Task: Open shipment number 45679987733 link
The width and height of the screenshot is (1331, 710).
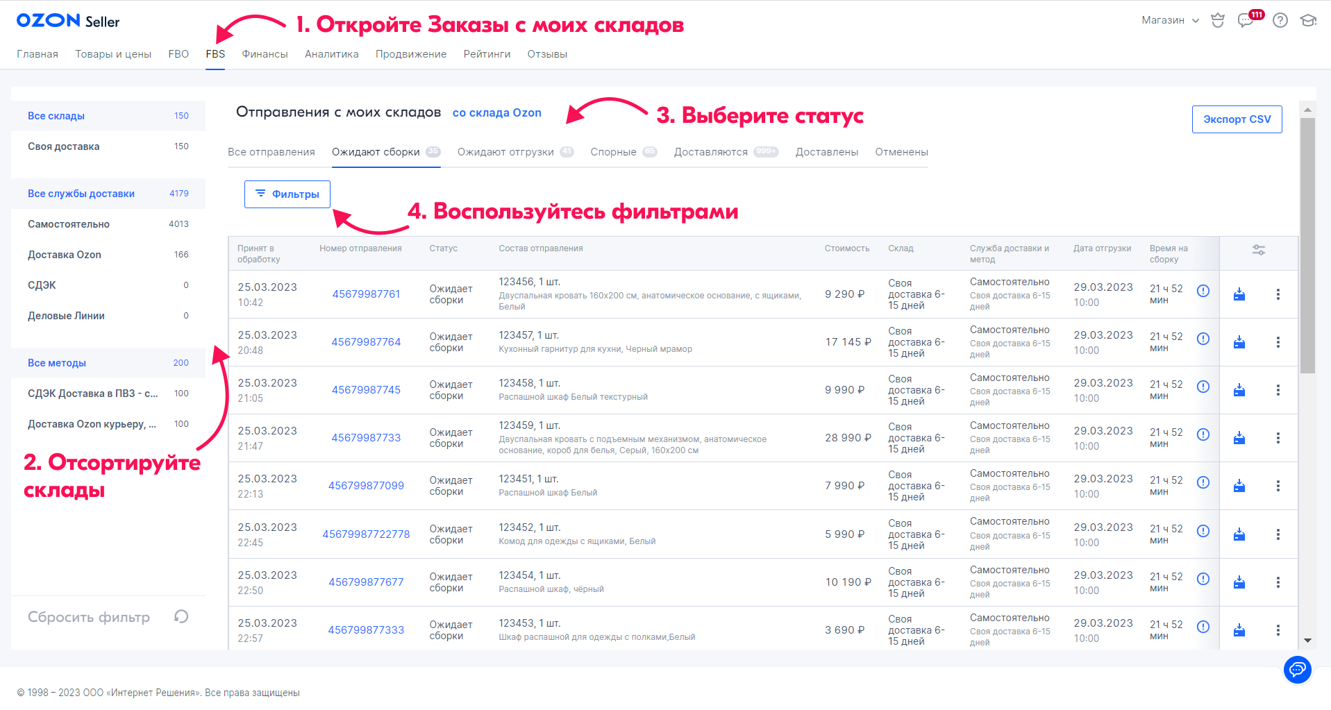Action: 366,438
